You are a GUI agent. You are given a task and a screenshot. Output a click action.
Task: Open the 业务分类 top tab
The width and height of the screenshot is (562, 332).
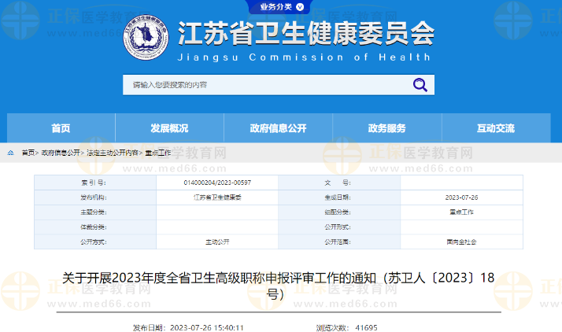click(276, 7)
